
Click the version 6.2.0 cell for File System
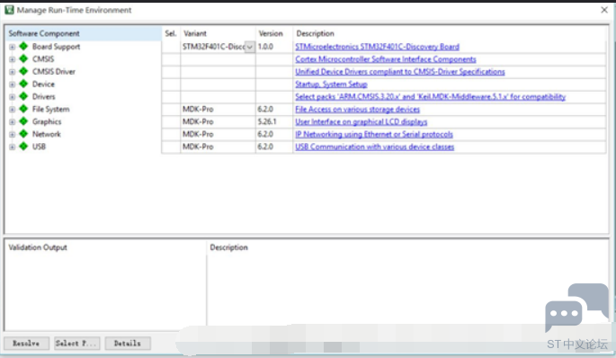point(274,109)
